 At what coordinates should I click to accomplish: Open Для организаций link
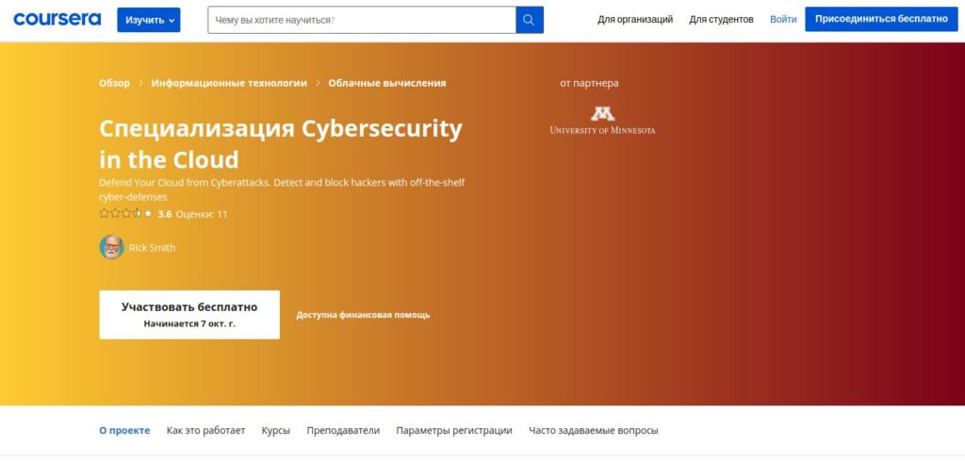click(635, 20)
